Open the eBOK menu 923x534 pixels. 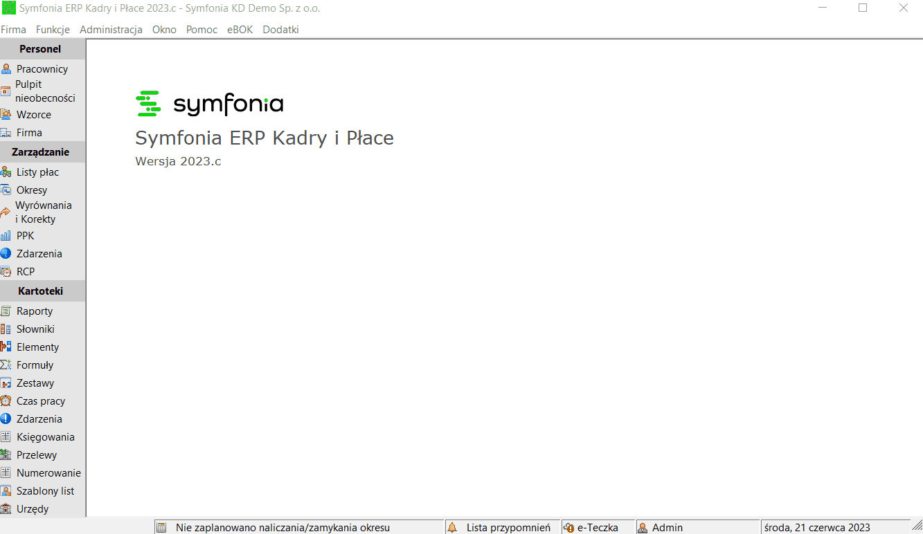click(x=240, y=30)
